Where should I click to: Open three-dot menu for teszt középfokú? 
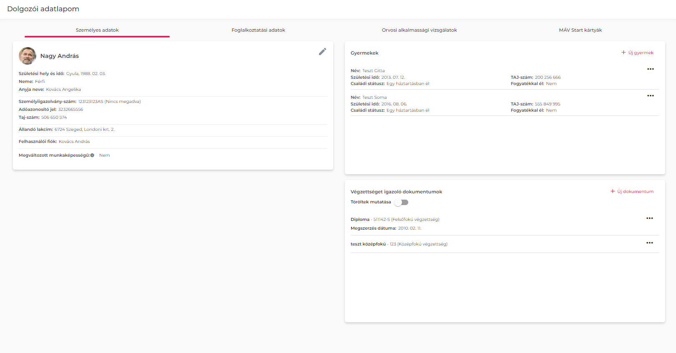click(x=650, y=243)
